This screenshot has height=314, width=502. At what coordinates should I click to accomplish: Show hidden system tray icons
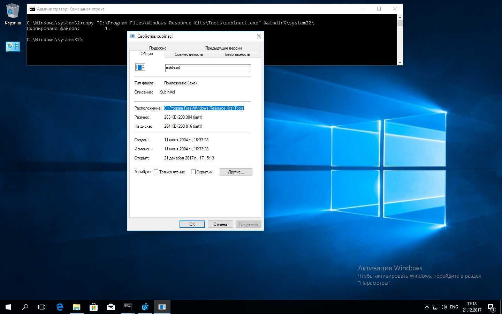click(x=427, y=307)
